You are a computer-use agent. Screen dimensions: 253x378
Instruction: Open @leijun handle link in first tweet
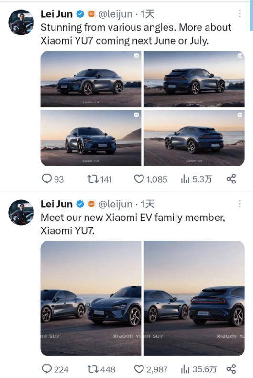click(x=116, y=14)
